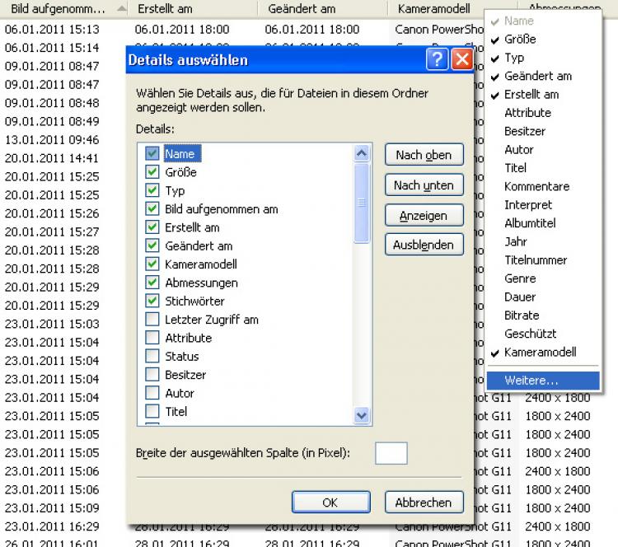Viewport: 618px width, 547px height.
Task: Click the help question mark button
Action: [x=438, y=59]
